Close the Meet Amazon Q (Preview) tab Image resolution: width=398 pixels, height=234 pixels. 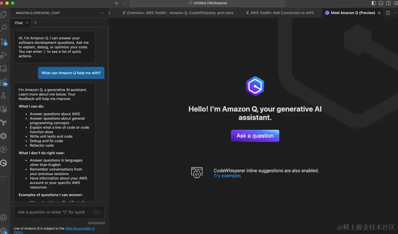[x=379, y=13]
